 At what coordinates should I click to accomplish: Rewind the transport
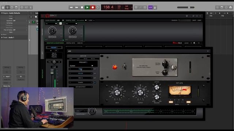pyautogui.click(x=71, y=7)
